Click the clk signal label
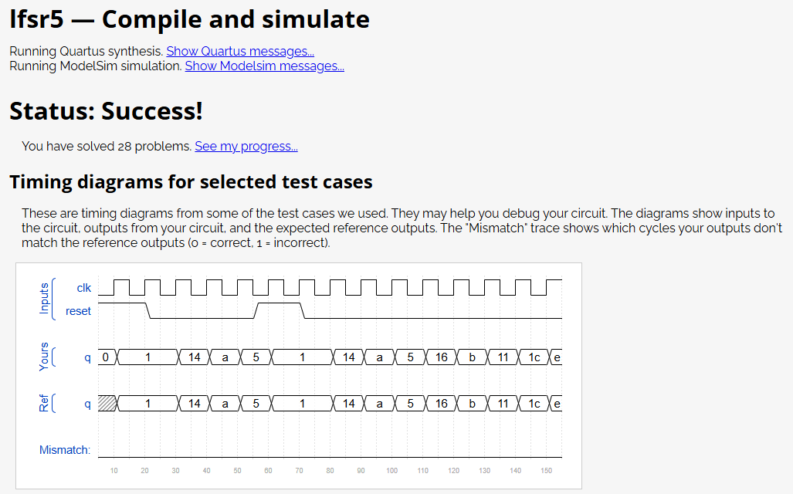This screenshot has height=494, width=793. 84,288
